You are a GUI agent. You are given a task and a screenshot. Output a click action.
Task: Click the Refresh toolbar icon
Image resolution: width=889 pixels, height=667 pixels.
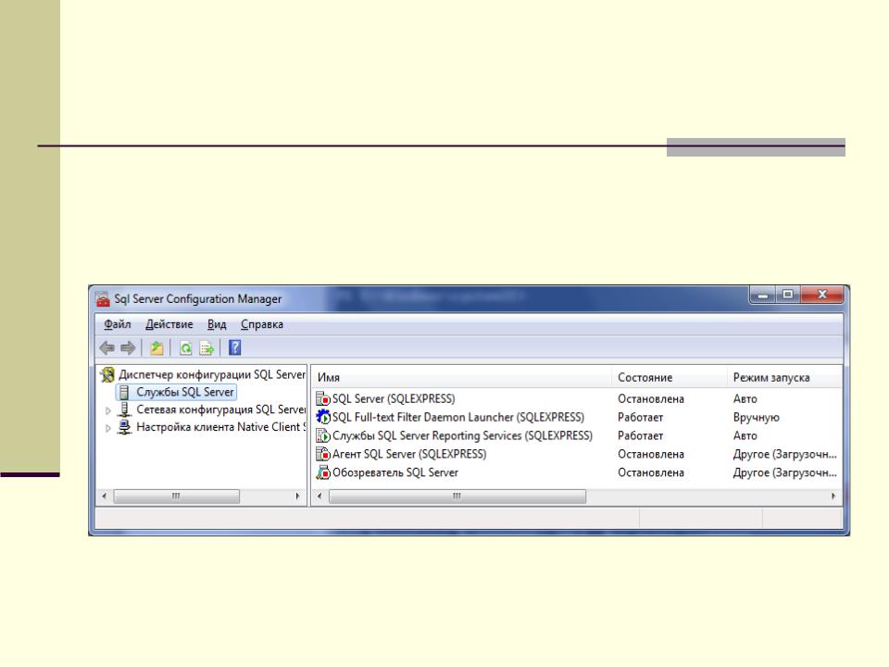click(x=185, y=347)
